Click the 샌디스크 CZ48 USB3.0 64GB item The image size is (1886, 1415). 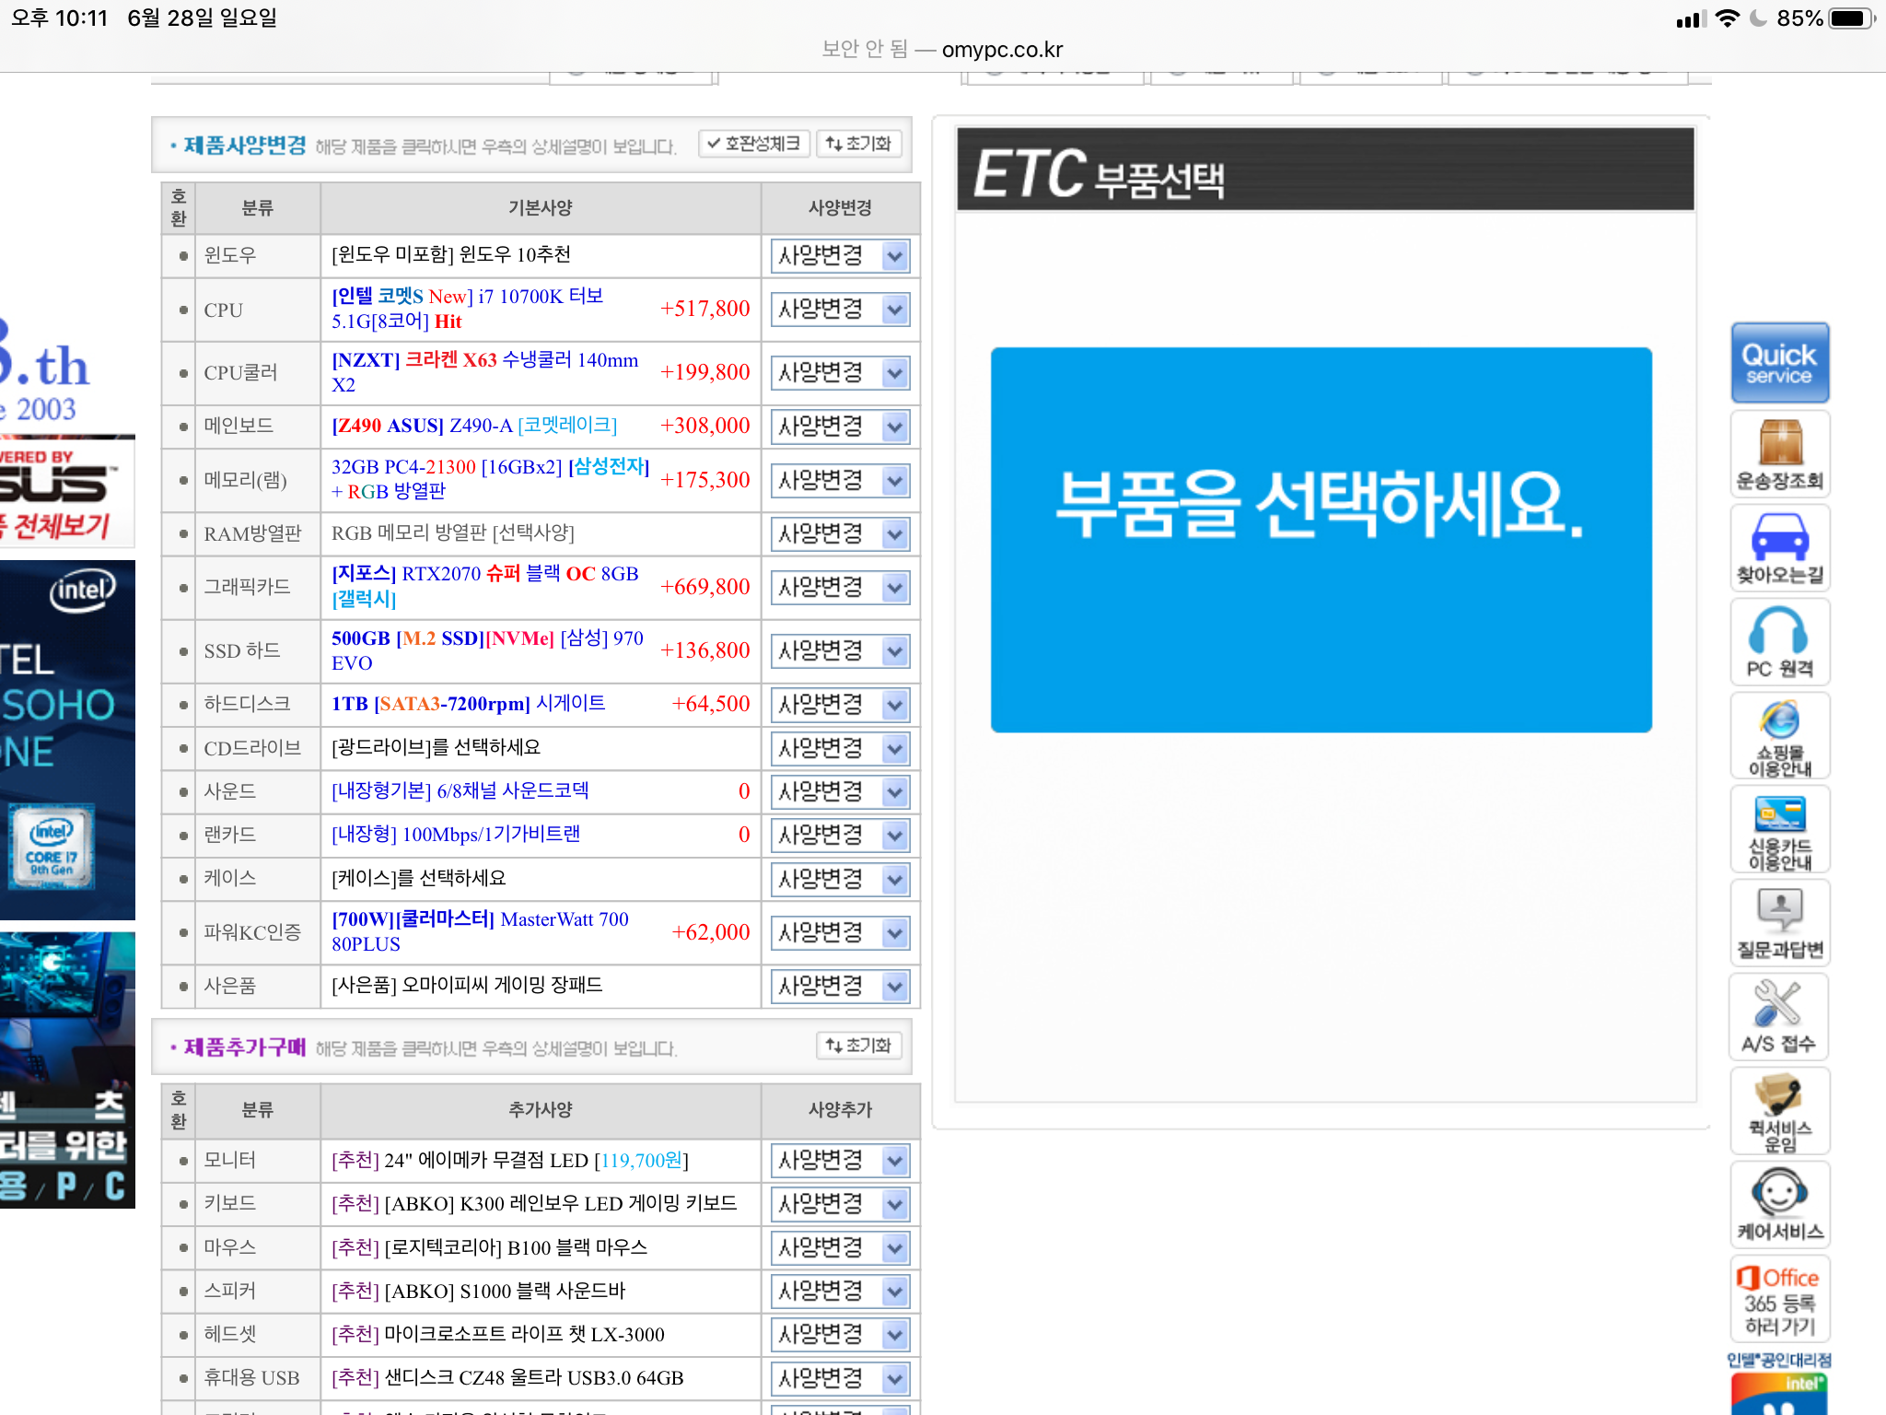tap(507, 1378)
